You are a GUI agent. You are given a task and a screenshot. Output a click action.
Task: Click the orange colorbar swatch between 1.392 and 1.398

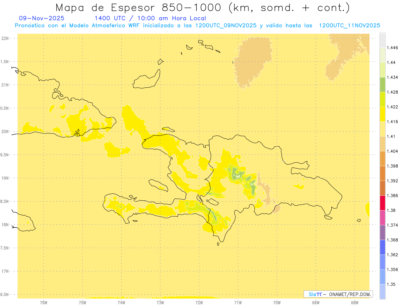382,173
